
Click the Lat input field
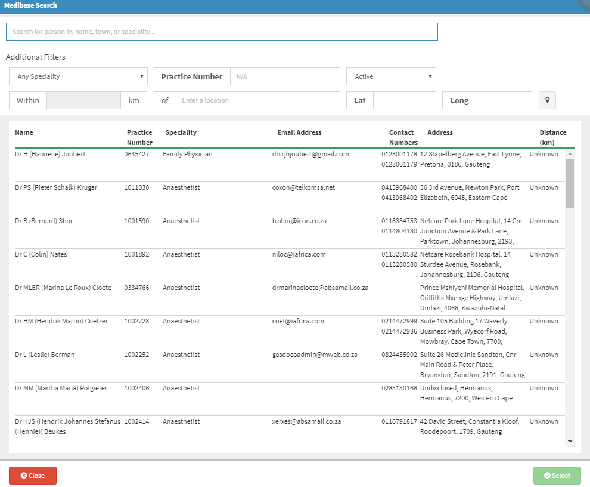click(404, 100)
